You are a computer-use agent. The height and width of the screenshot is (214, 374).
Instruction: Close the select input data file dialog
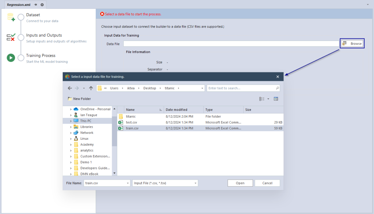(278, 77)
